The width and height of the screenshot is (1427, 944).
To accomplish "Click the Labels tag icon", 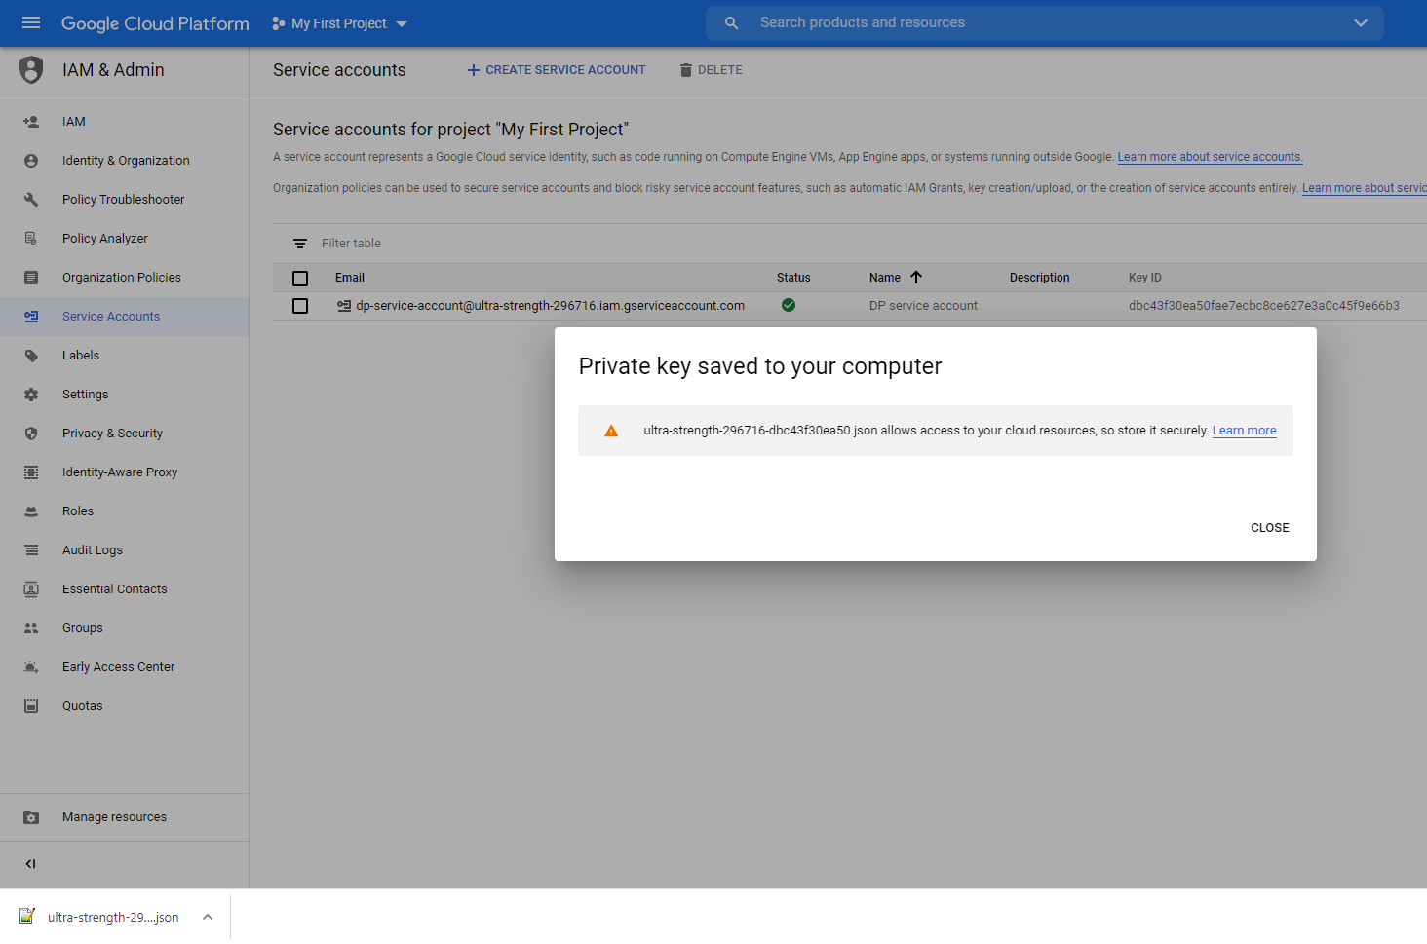I will click(31, 356).
